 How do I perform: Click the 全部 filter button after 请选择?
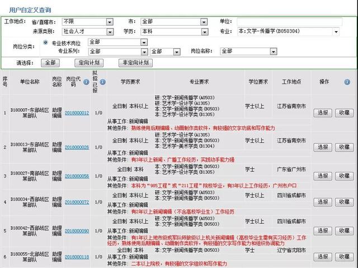[50, 63]
